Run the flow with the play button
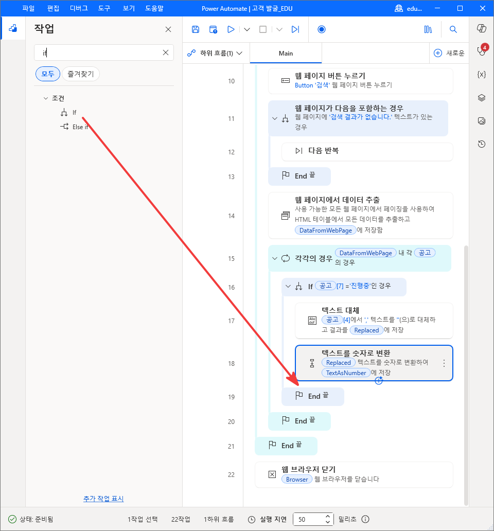This screenshot has width=494, height=531. click(x=231, y=29)
